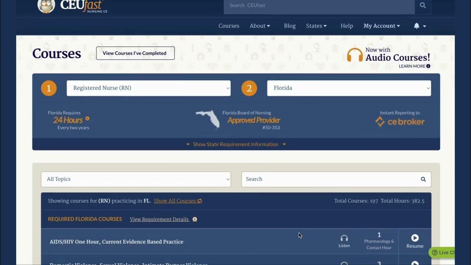Focus the course Search input field

pyautogui.click(x=331, y=179)
